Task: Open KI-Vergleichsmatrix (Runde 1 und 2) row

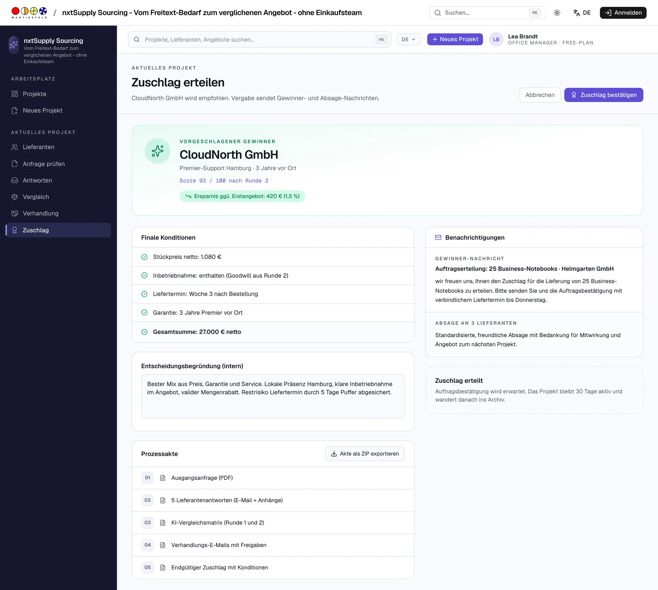Action: tap(273, 523)
